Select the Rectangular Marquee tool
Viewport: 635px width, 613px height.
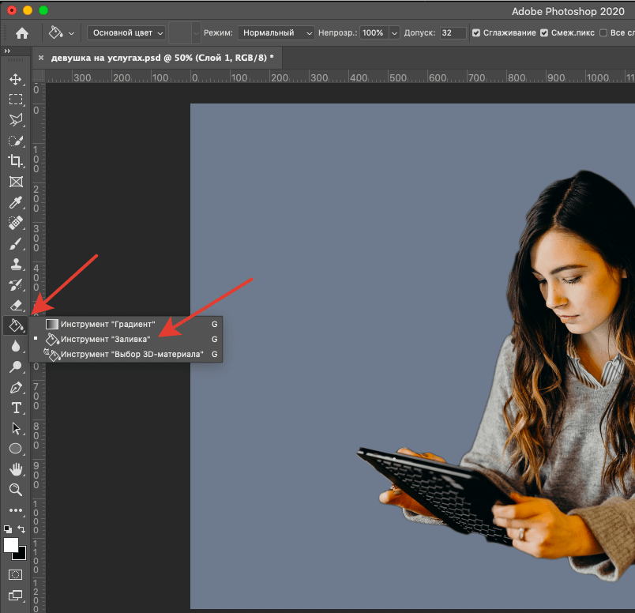(15, 100)
